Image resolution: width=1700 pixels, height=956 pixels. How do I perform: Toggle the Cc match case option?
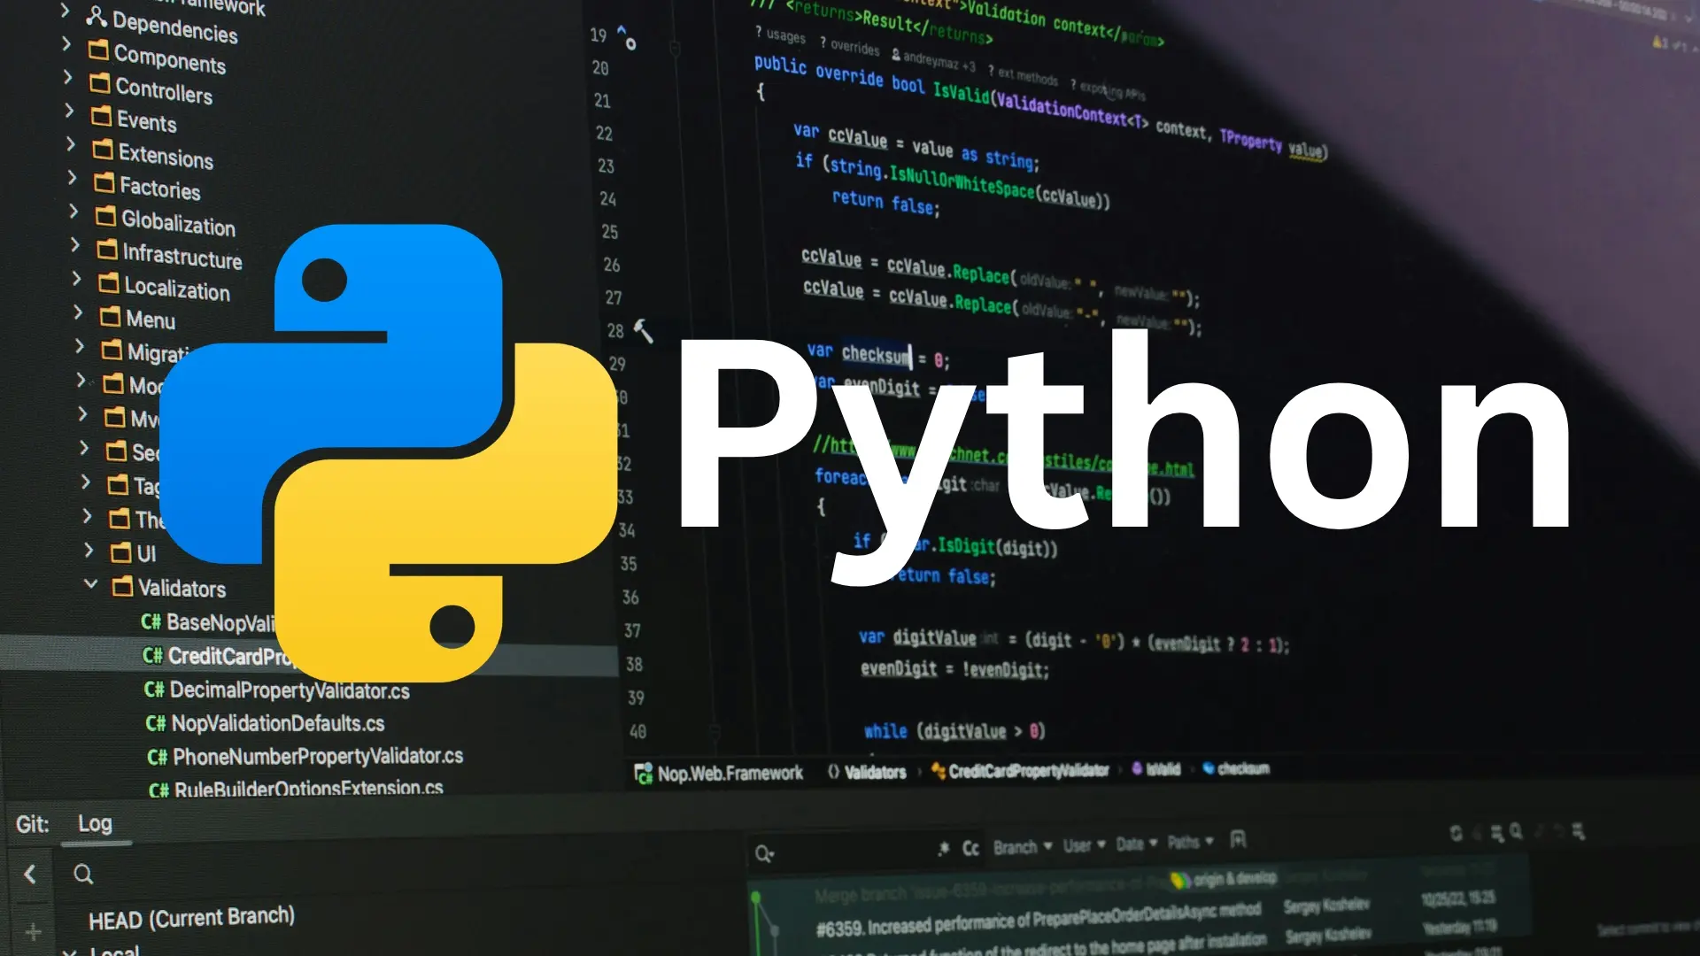click(970, 848)
